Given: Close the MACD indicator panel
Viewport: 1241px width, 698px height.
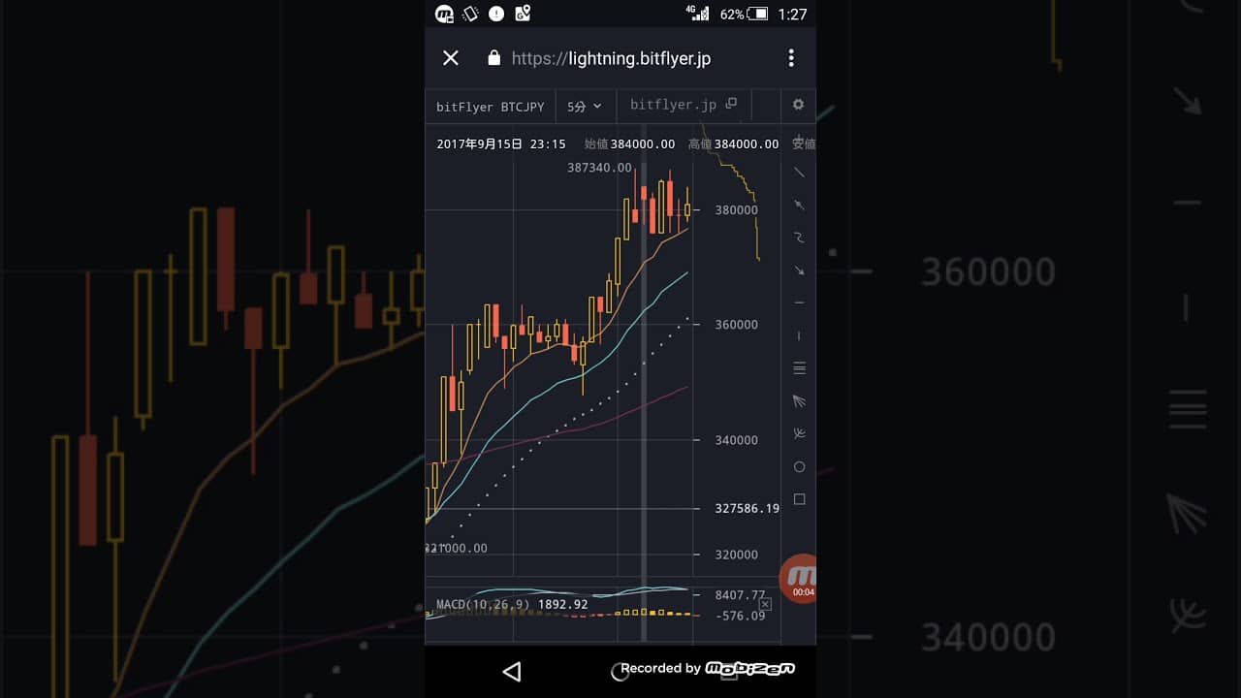Looking at the screenshot, I should [765, 605].
